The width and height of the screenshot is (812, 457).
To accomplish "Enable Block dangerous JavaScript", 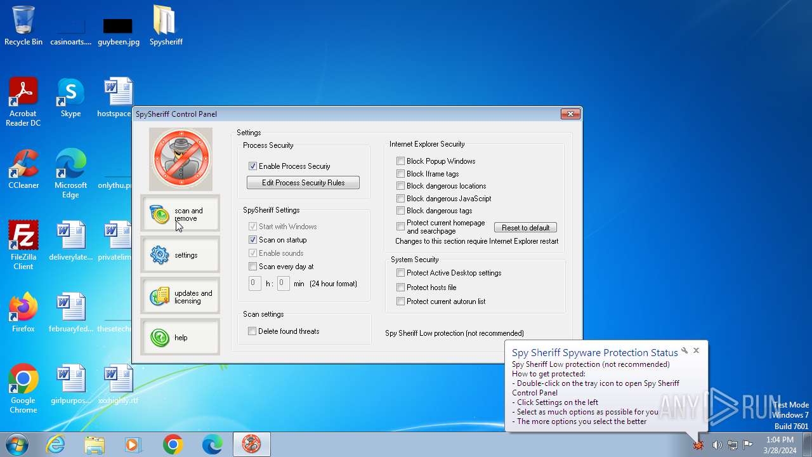I will coord(400,199).
